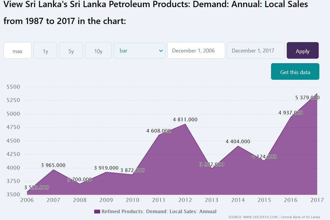This screenshot has height=220, width=330.
Task: Click the 4 811.000 data label
Action: tap(185, 120)
